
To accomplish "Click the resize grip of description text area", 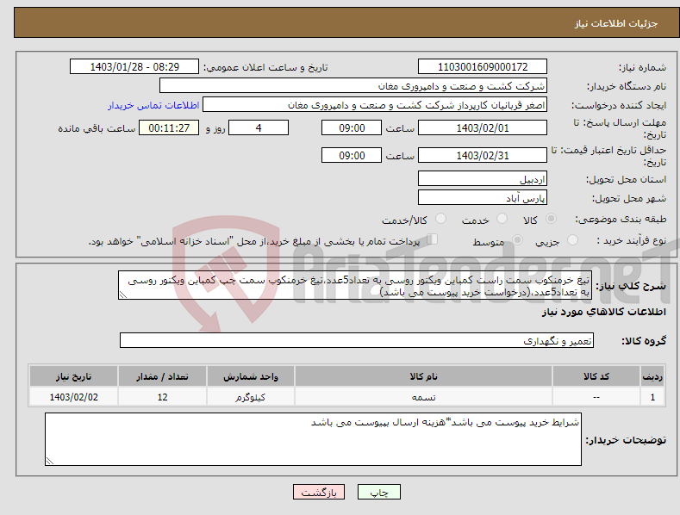I will pos(123,295).
